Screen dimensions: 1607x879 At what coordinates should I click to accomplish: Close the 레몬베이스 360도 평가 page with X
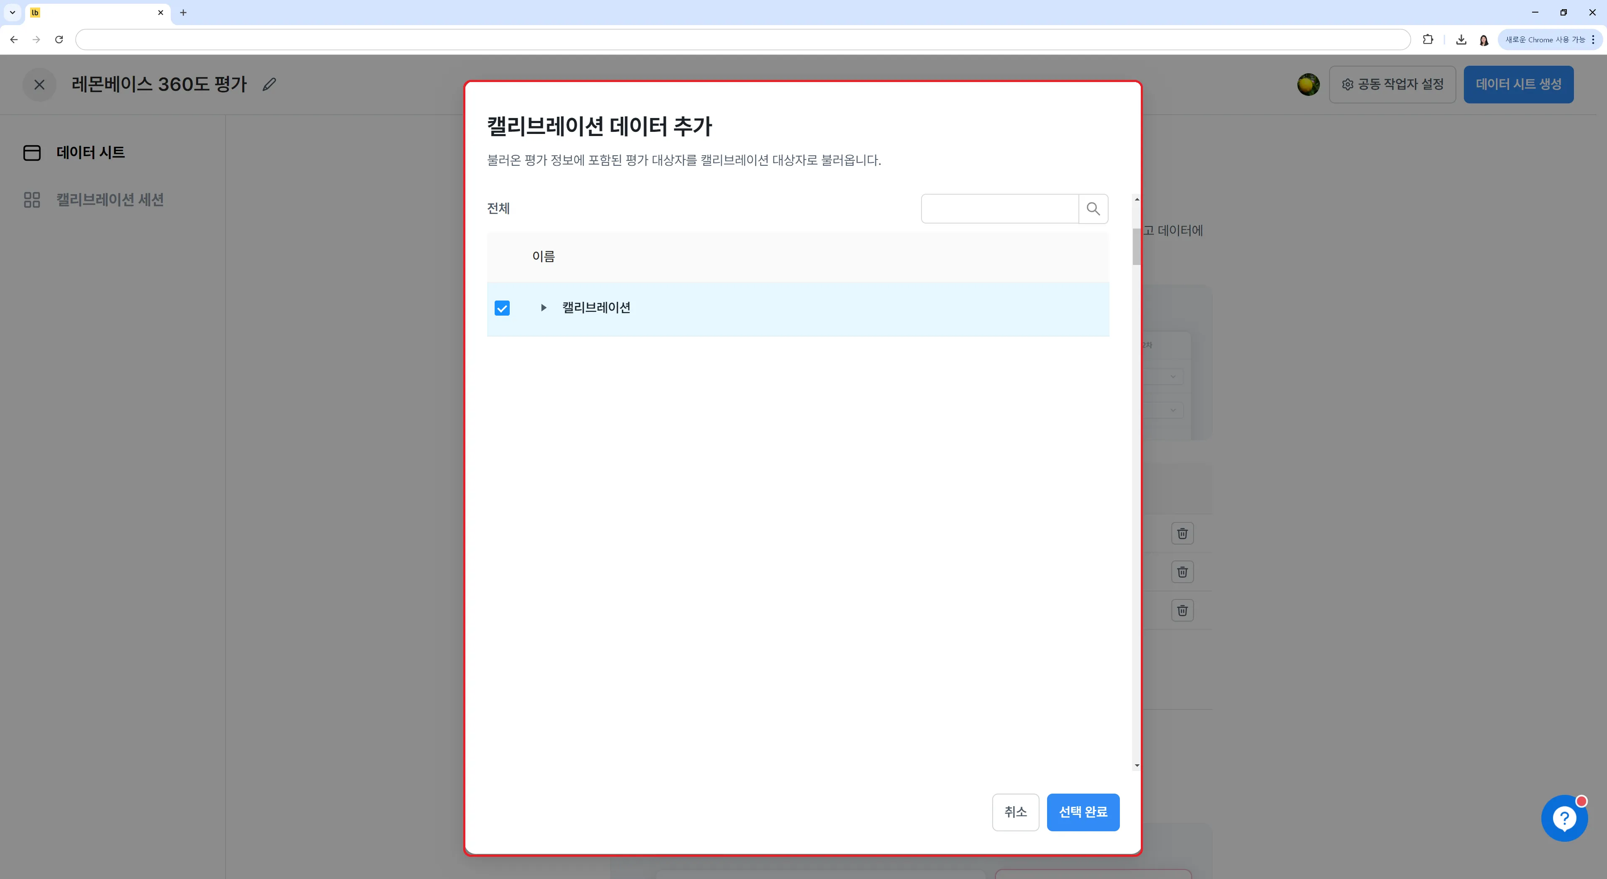coord(39,84)
